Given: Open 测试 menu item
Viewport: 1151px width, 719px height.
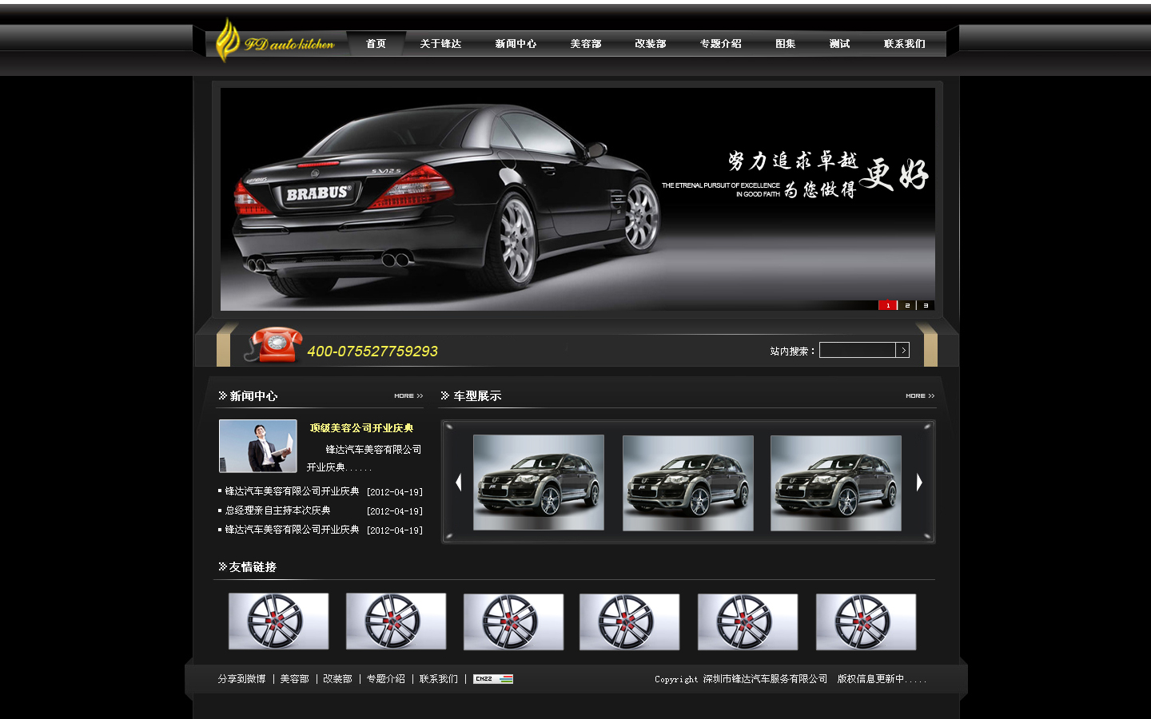Looking at the screenshot, I should point(839,44).
